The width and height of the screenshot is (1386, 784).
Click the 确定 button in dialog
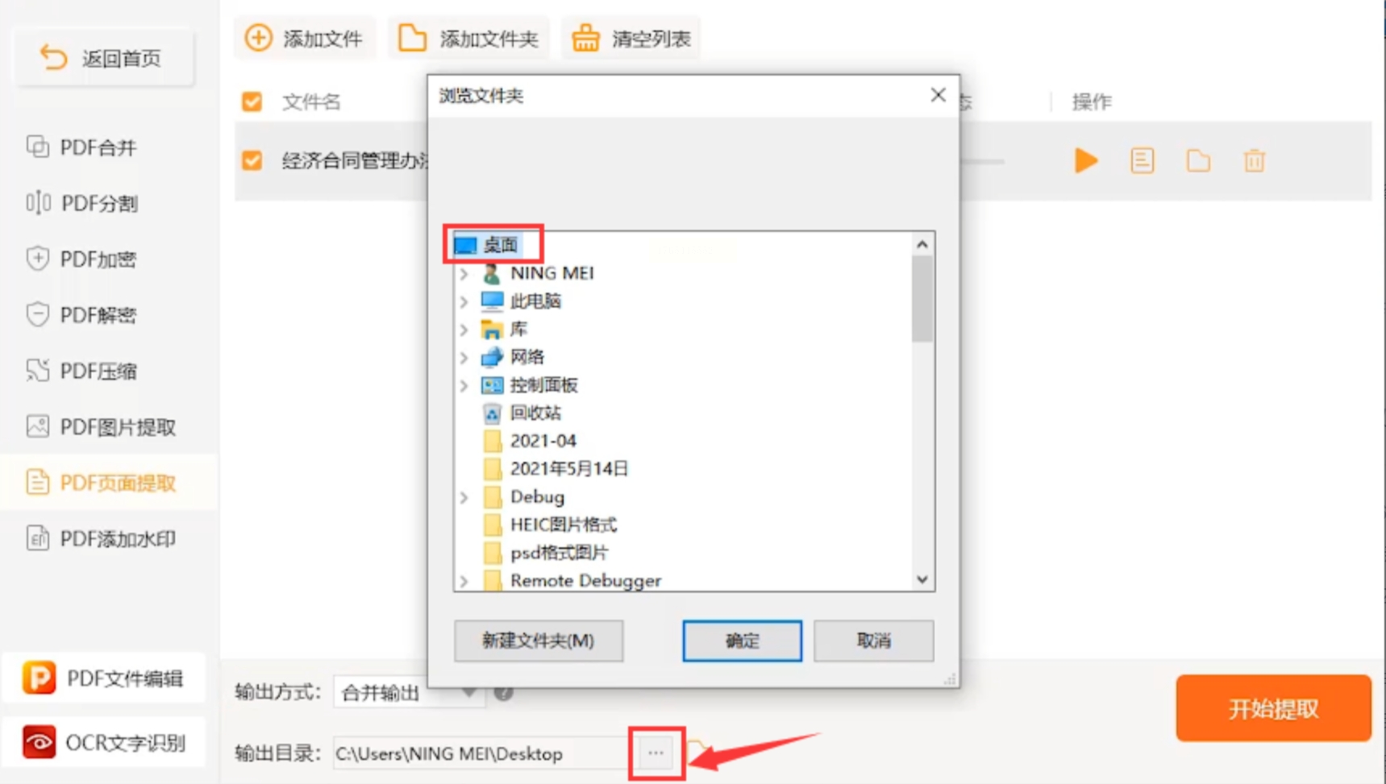(742, 641)
